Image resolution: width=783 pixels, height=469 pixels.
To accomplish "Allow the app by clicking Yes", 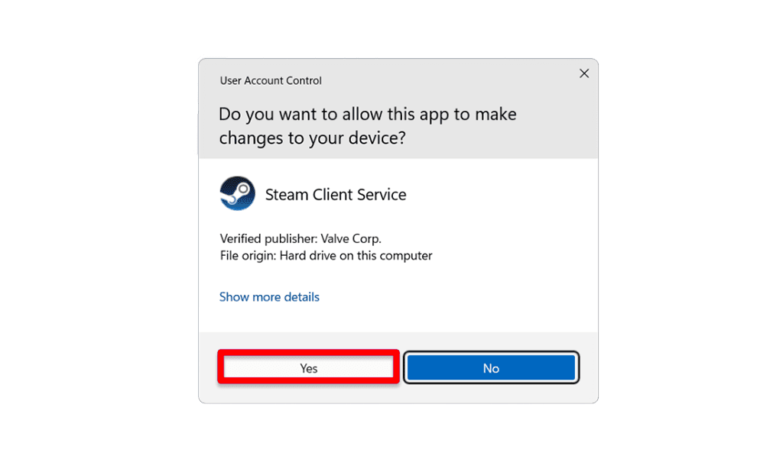I will tap(309, 367).
